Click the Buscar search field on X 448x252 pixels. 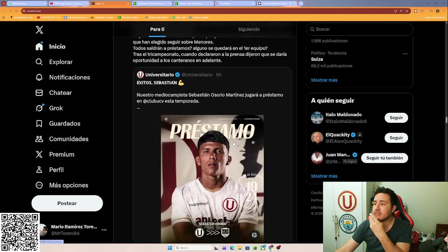[x=359, y=29]
